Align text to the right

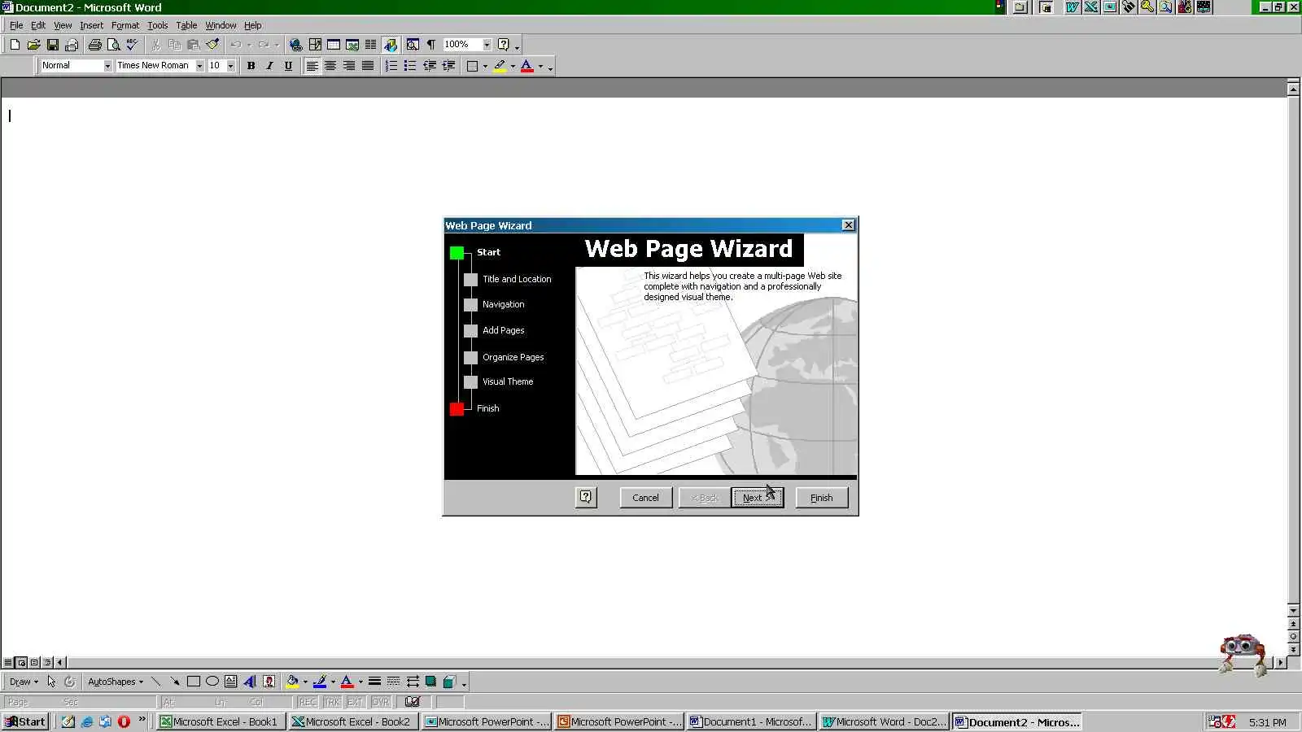click(x=349, y=66)
